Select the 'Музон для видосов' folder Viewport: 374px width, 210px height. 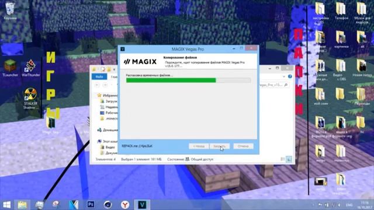coord(362,12)
